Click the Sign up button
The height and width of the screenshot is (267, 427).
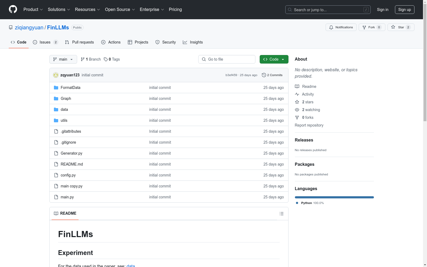[405, 10]
